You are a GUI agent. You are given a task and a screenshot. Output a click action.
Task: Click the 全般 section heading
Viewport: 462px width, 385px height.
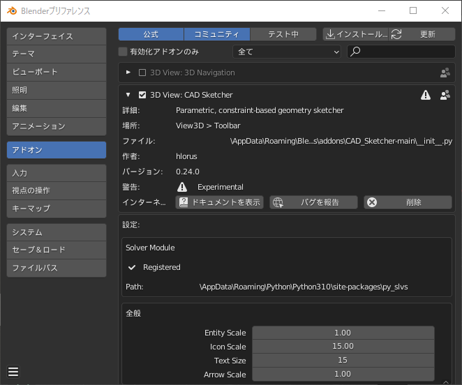(x=133, y=313)
